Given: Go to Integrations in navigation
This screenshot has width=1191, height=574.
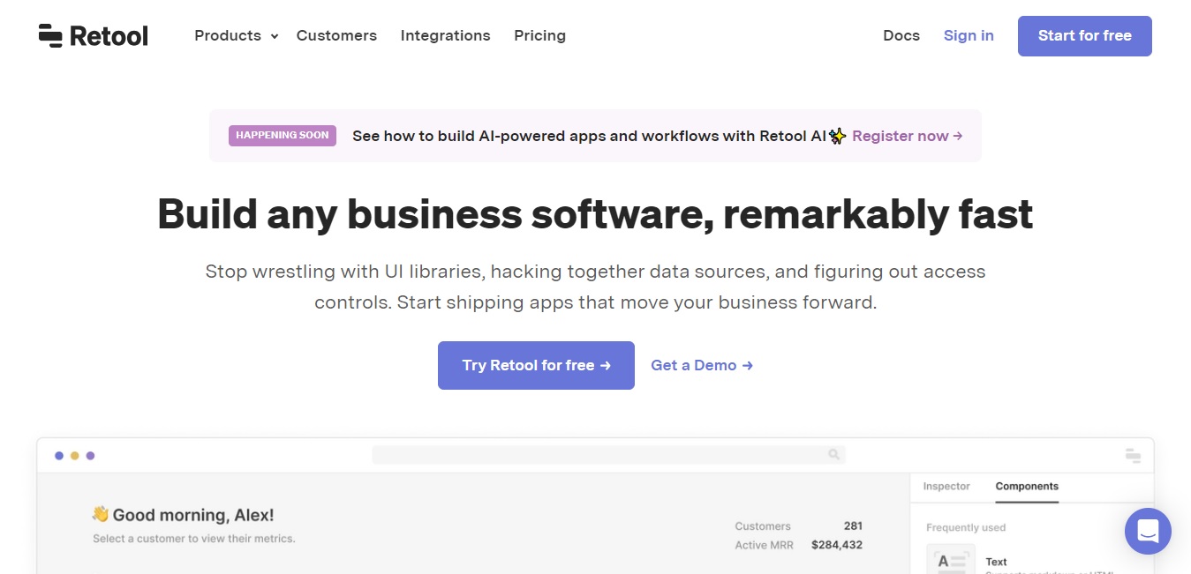Looking at the screenshot, I should point(445,35).
